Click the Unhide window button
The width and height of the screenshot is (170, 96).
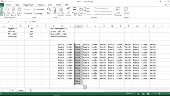click(88, 14)
